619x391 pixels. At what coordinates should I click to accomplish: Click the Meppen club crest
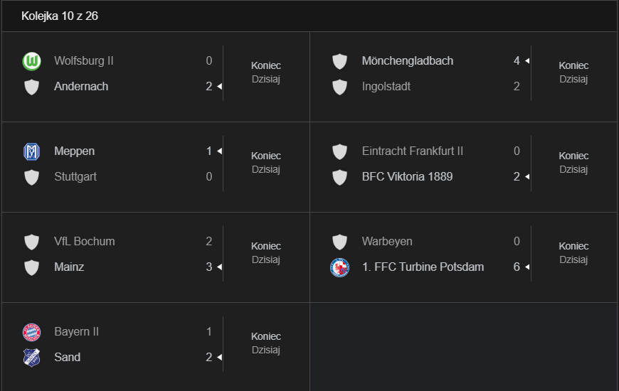[31, 151]
